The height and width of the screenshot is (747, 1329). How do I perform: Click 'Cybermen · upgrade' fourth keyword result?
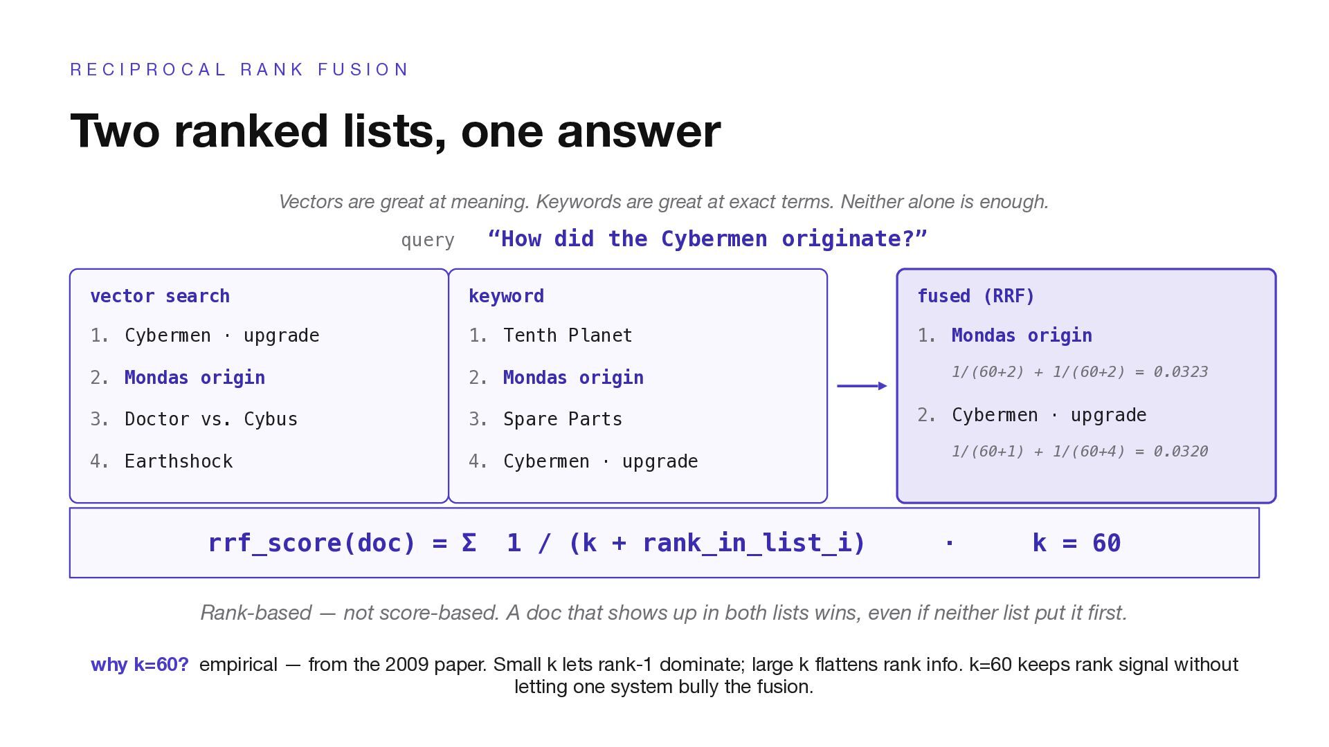point(600,461)
